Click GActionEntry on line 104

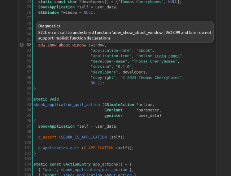click(77, 164)
